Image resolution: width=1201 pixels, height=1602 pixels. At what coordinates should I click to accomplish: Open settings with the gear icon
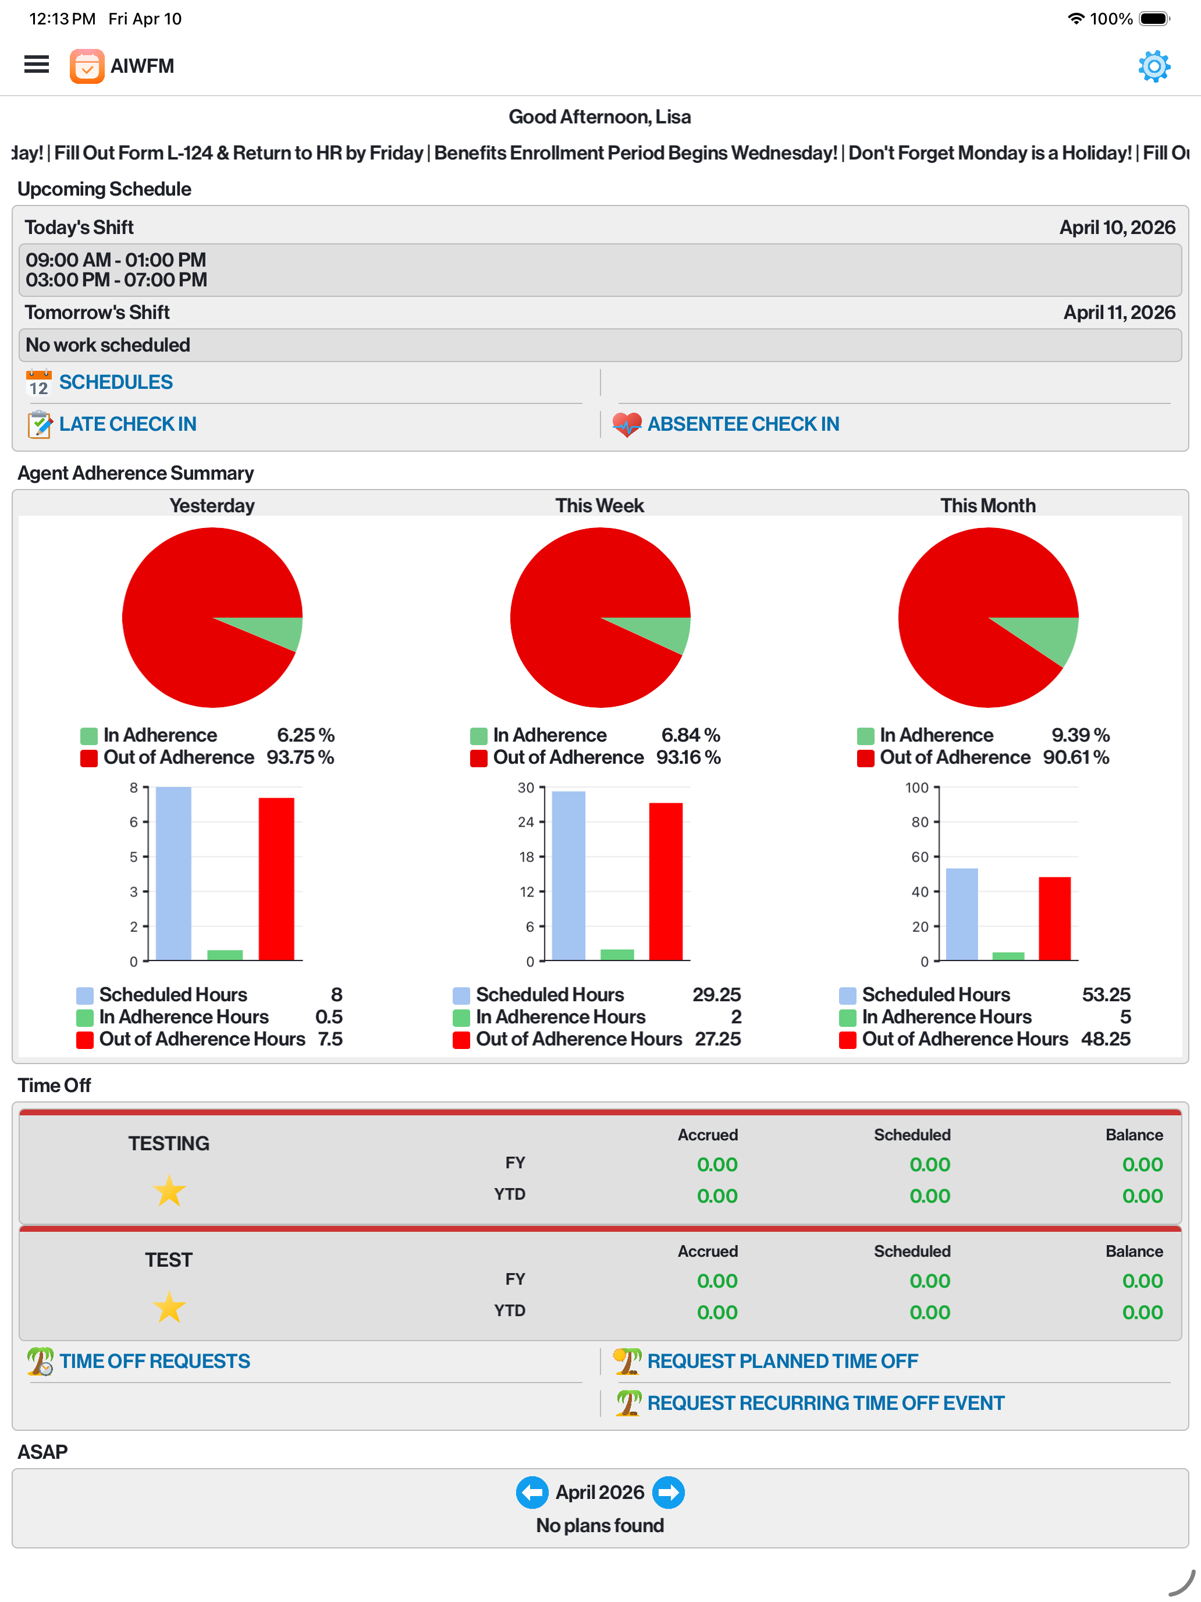1154,66
